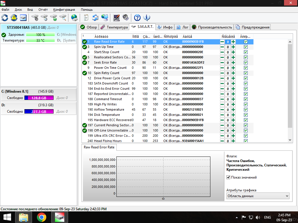Toggle the checkbox in Seek Error Rate row
Image resolution: width=298 pixels, height=223 pixels.
pos(246,63)
